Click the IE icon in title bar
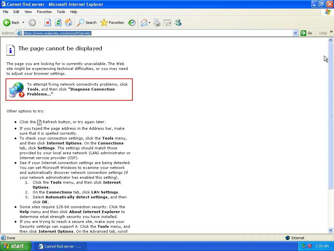334x251 pixels. pos(3,4)
